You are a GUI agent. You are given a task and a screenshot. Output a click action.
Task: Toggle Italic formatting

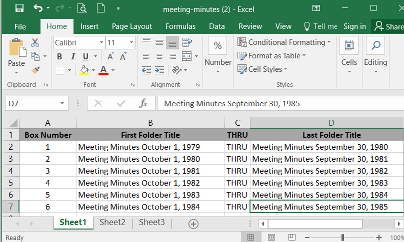click(72, 56)
